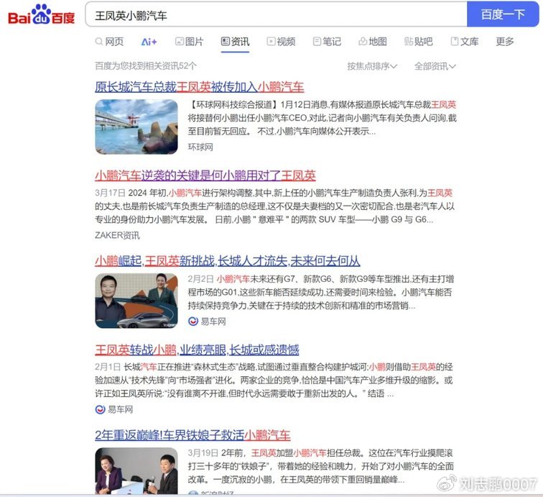
Task: Click the magnifier icon beside 网页
Action: (x=98, y=42)
